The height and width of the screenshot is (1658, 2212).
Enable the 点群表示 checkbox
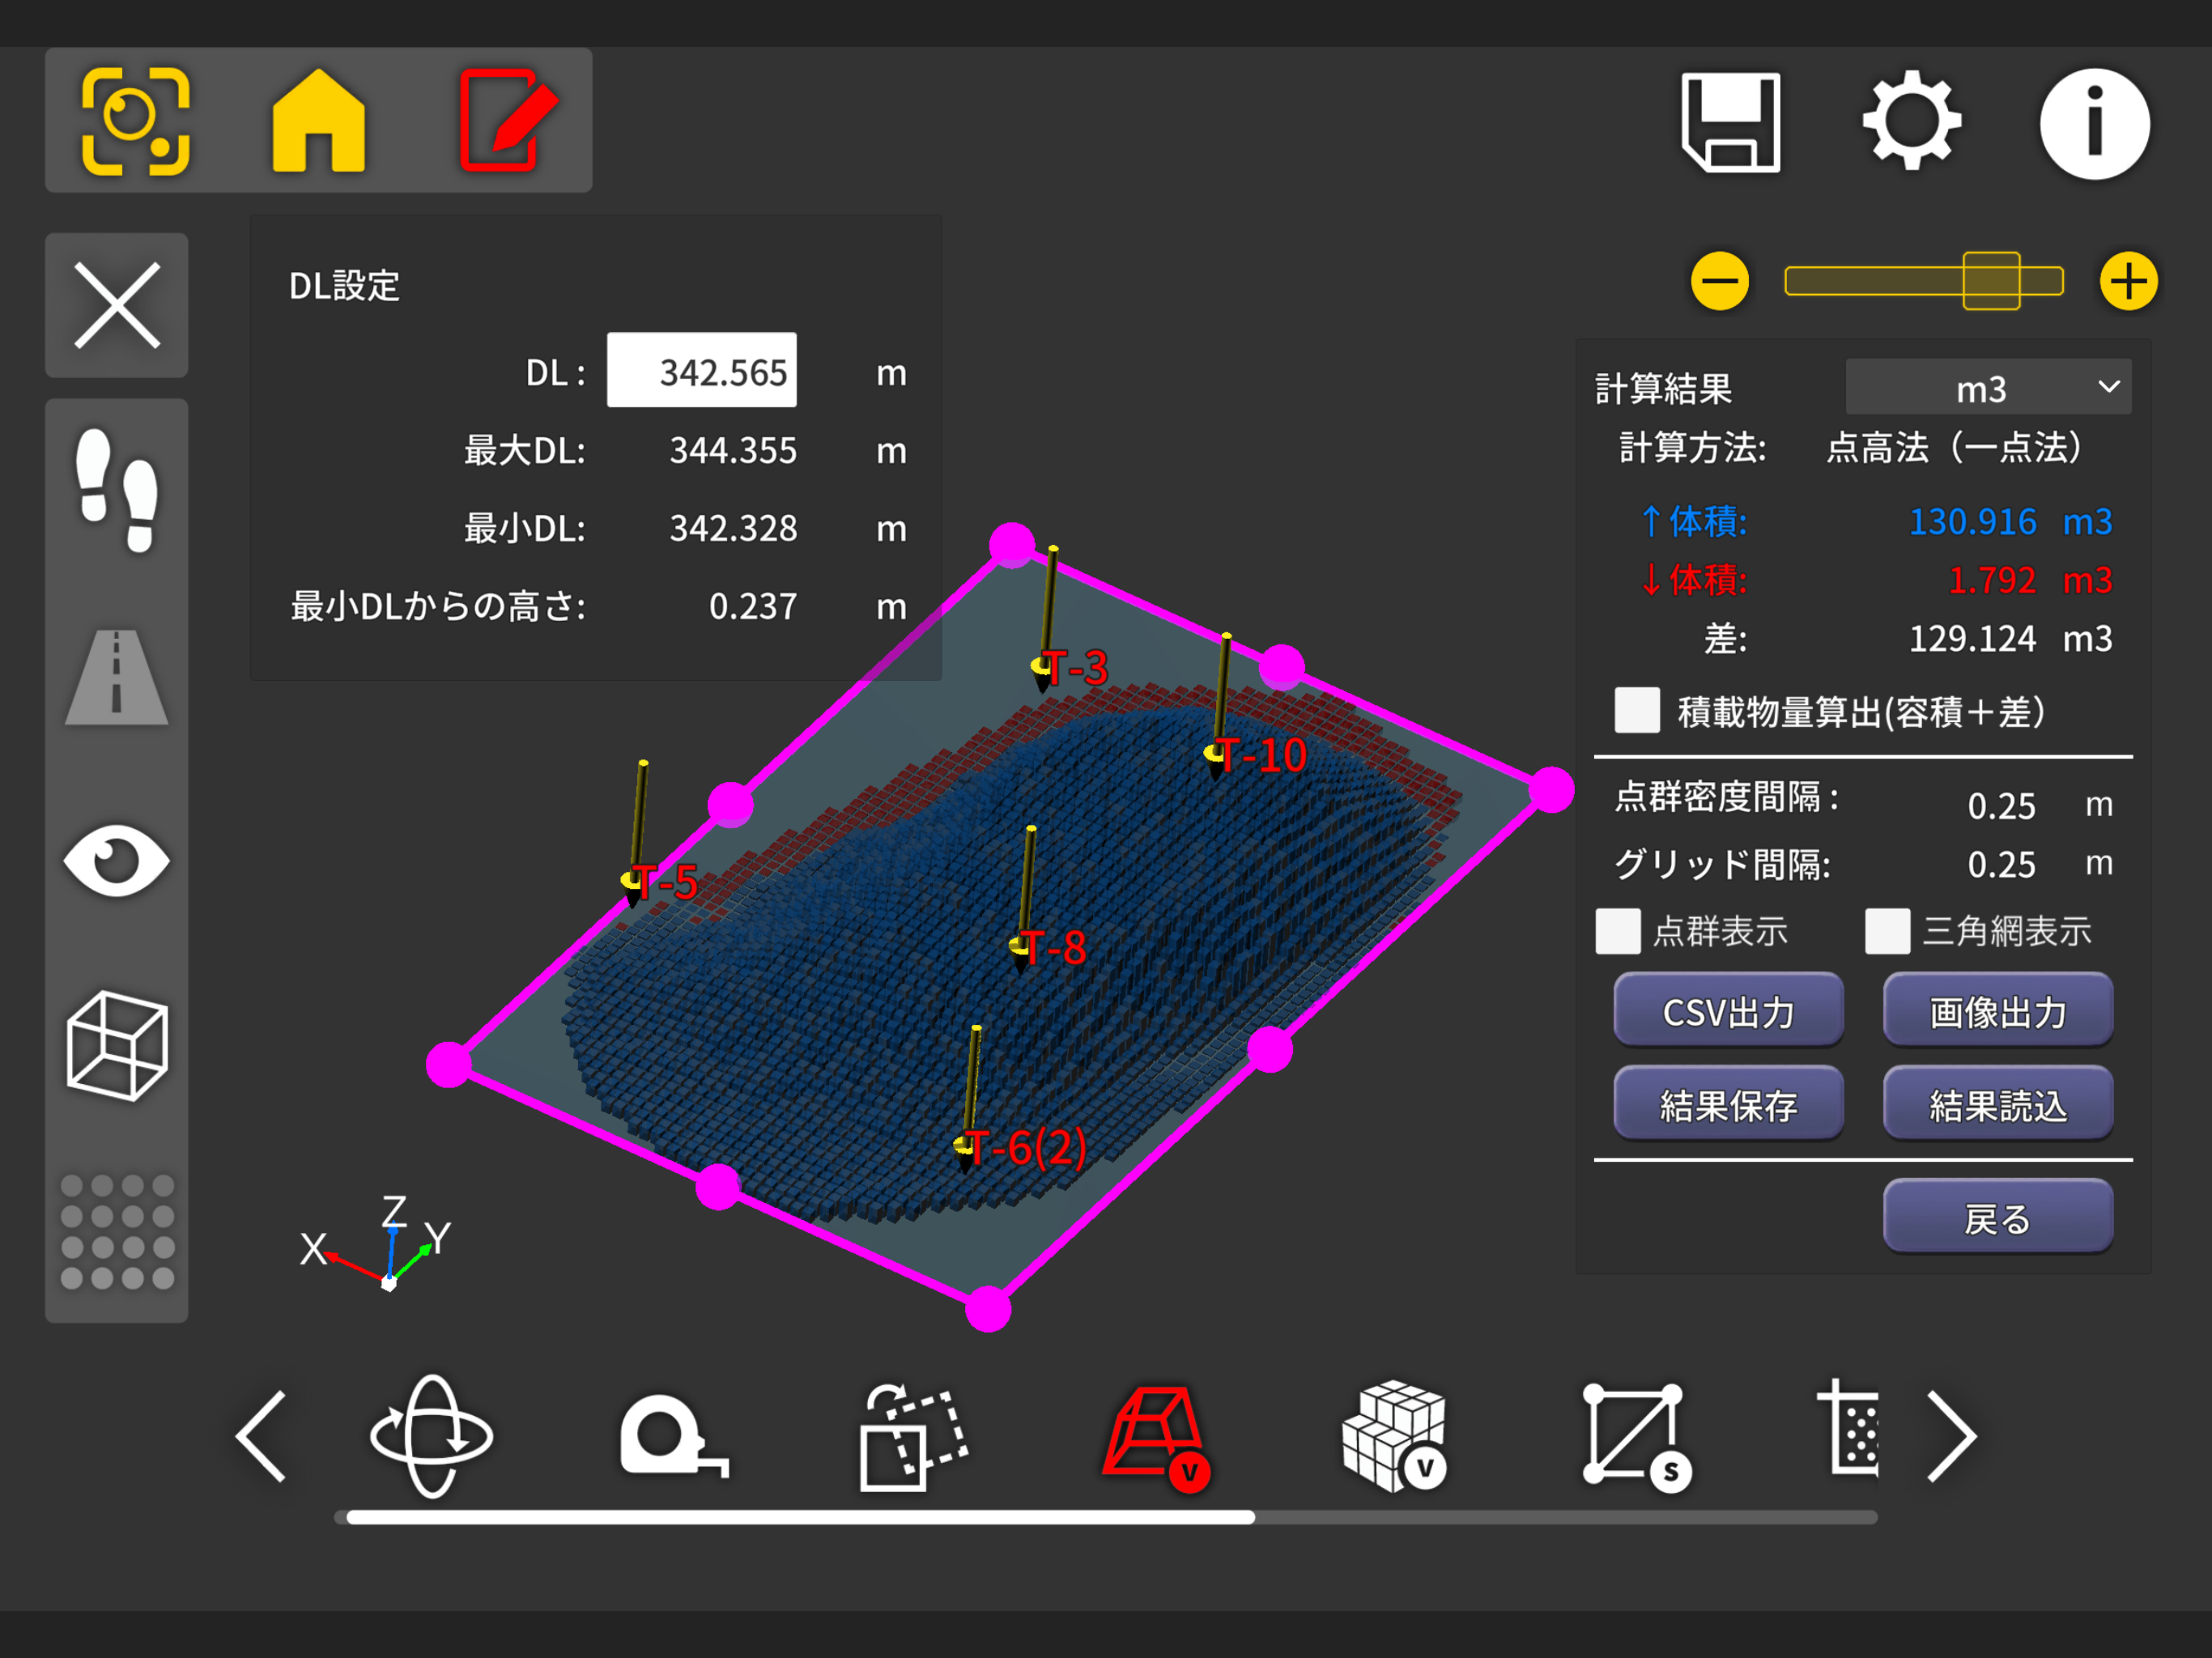click(x=1617, y=931)
